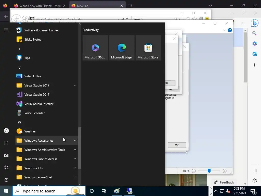Switch to Paint app on taskbar
Image resolution: width=261 pixels, height=196 pixels.
[117, 191]
